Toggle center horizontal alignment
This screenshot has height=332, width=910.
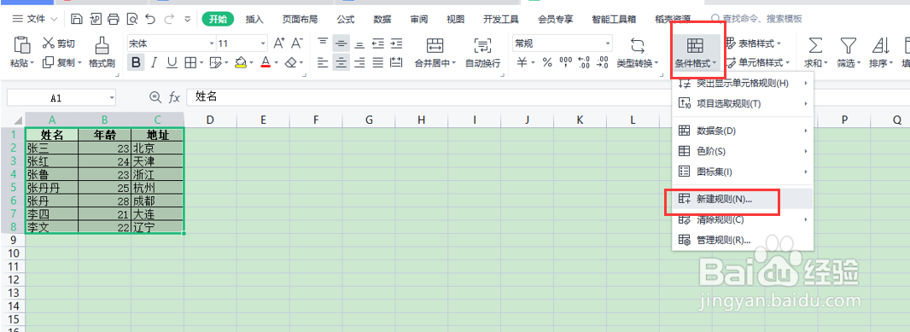tap(341, 62)
